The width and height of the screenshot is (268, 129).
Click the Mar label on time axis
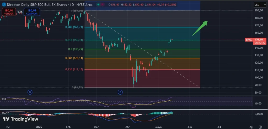pos(96,127)
